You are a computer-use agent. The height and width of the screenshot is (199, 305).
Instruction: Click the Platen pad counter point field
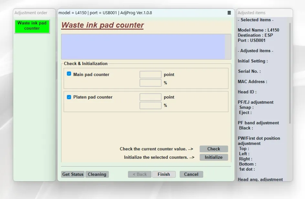pos(150,97)
